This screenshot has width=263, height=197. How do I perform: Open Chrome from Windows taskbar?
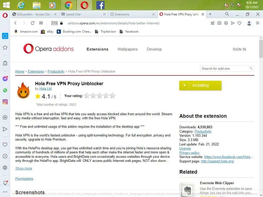(x=68, y=5)
